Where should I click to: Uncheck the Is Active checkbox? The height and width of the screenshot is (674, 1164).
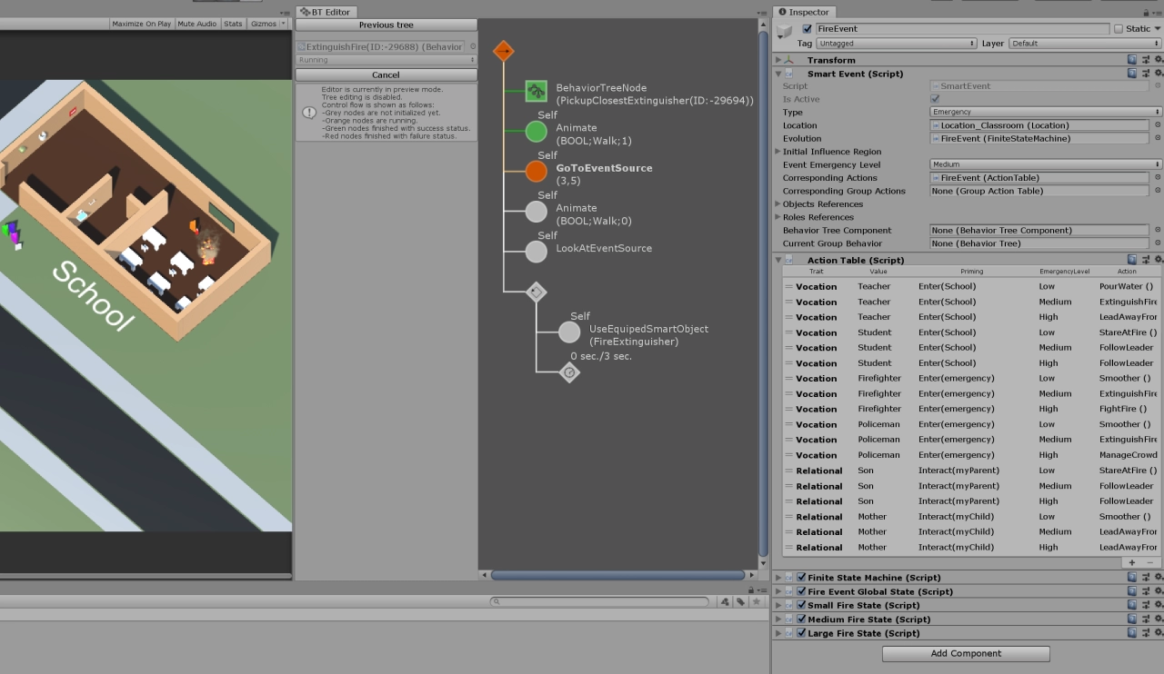(935, 99)
